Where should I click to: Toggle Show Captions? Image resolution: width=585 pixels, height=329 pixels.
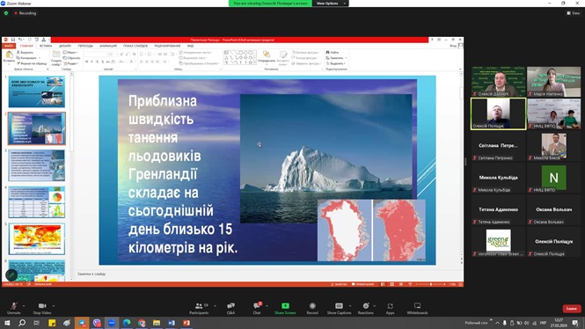click(x=339, y=308)
